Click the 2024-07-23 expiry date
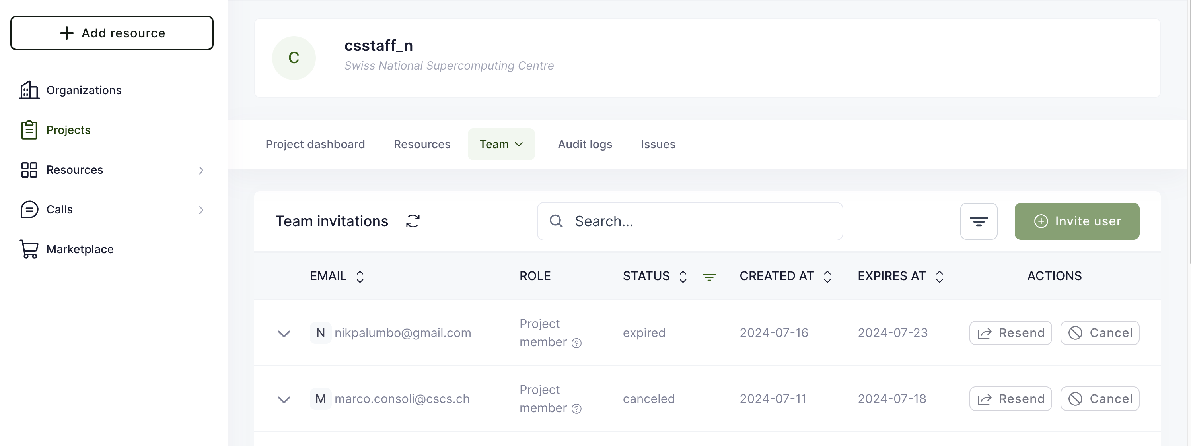1191x446 pixels. click(892, 333)
